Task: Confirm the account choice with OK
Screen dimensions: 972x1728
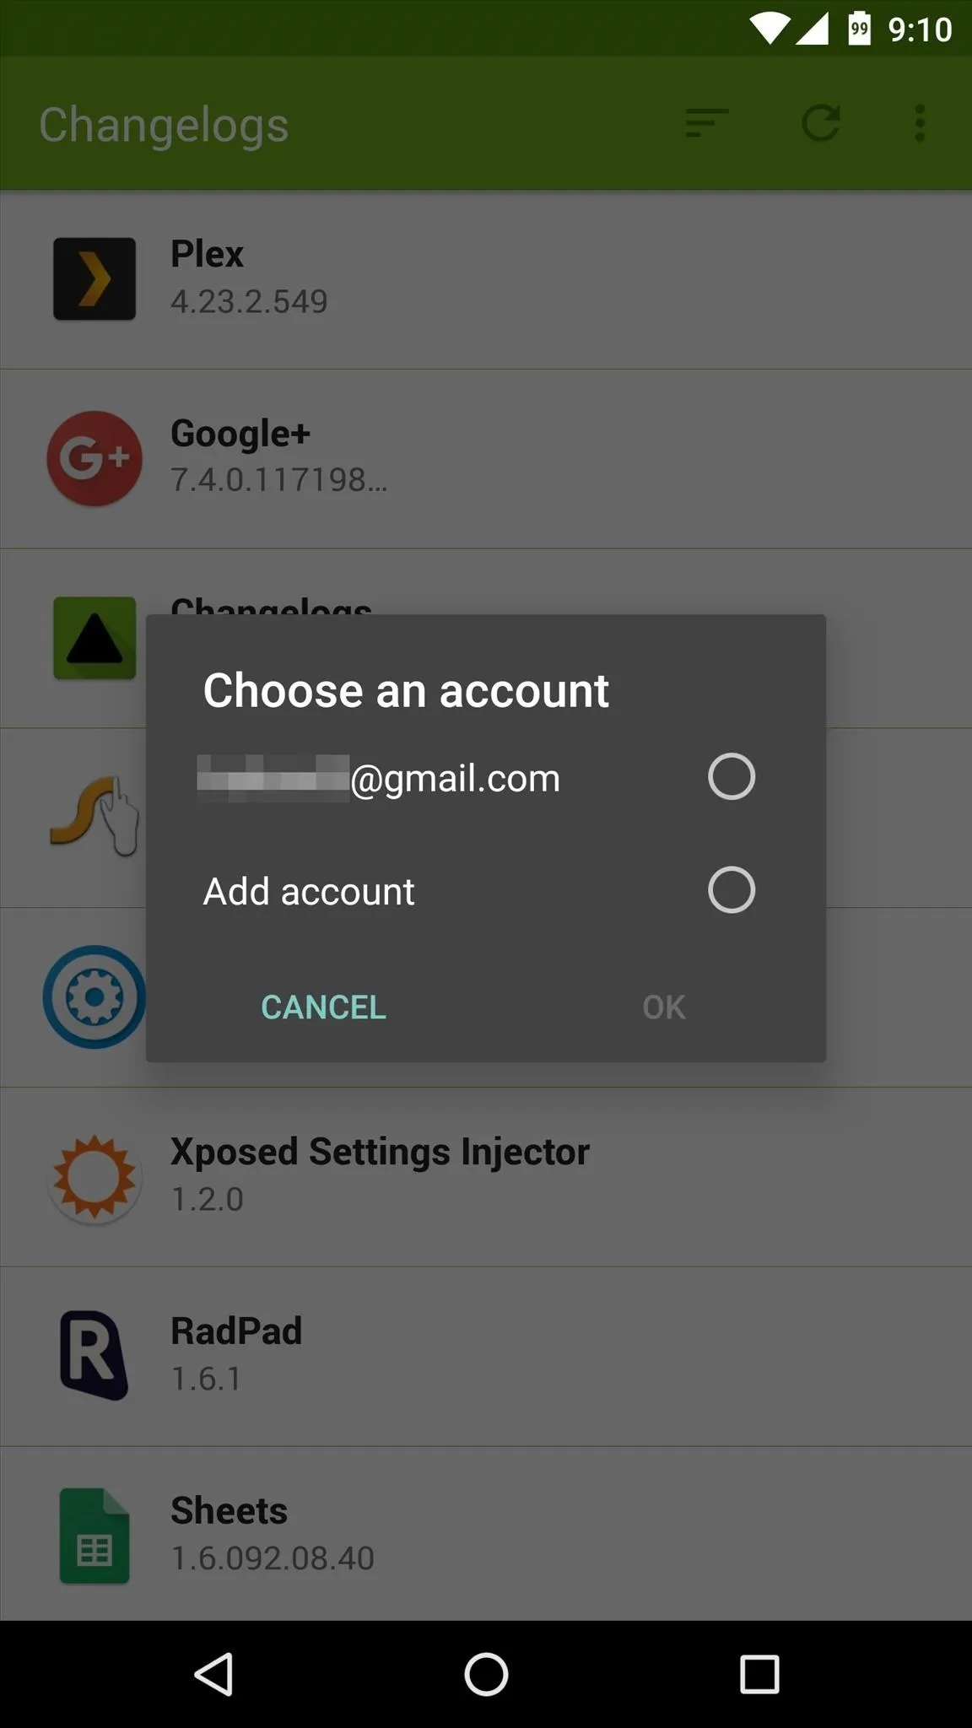Action: pos(664,1007)
